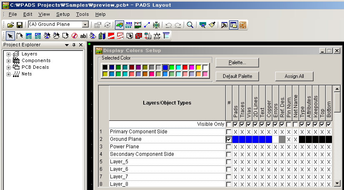Click the Ground Plane Ref. Des. gray cell
Image resolution: width=344 pixels, height=190 pixels.
tap(282, 139)
